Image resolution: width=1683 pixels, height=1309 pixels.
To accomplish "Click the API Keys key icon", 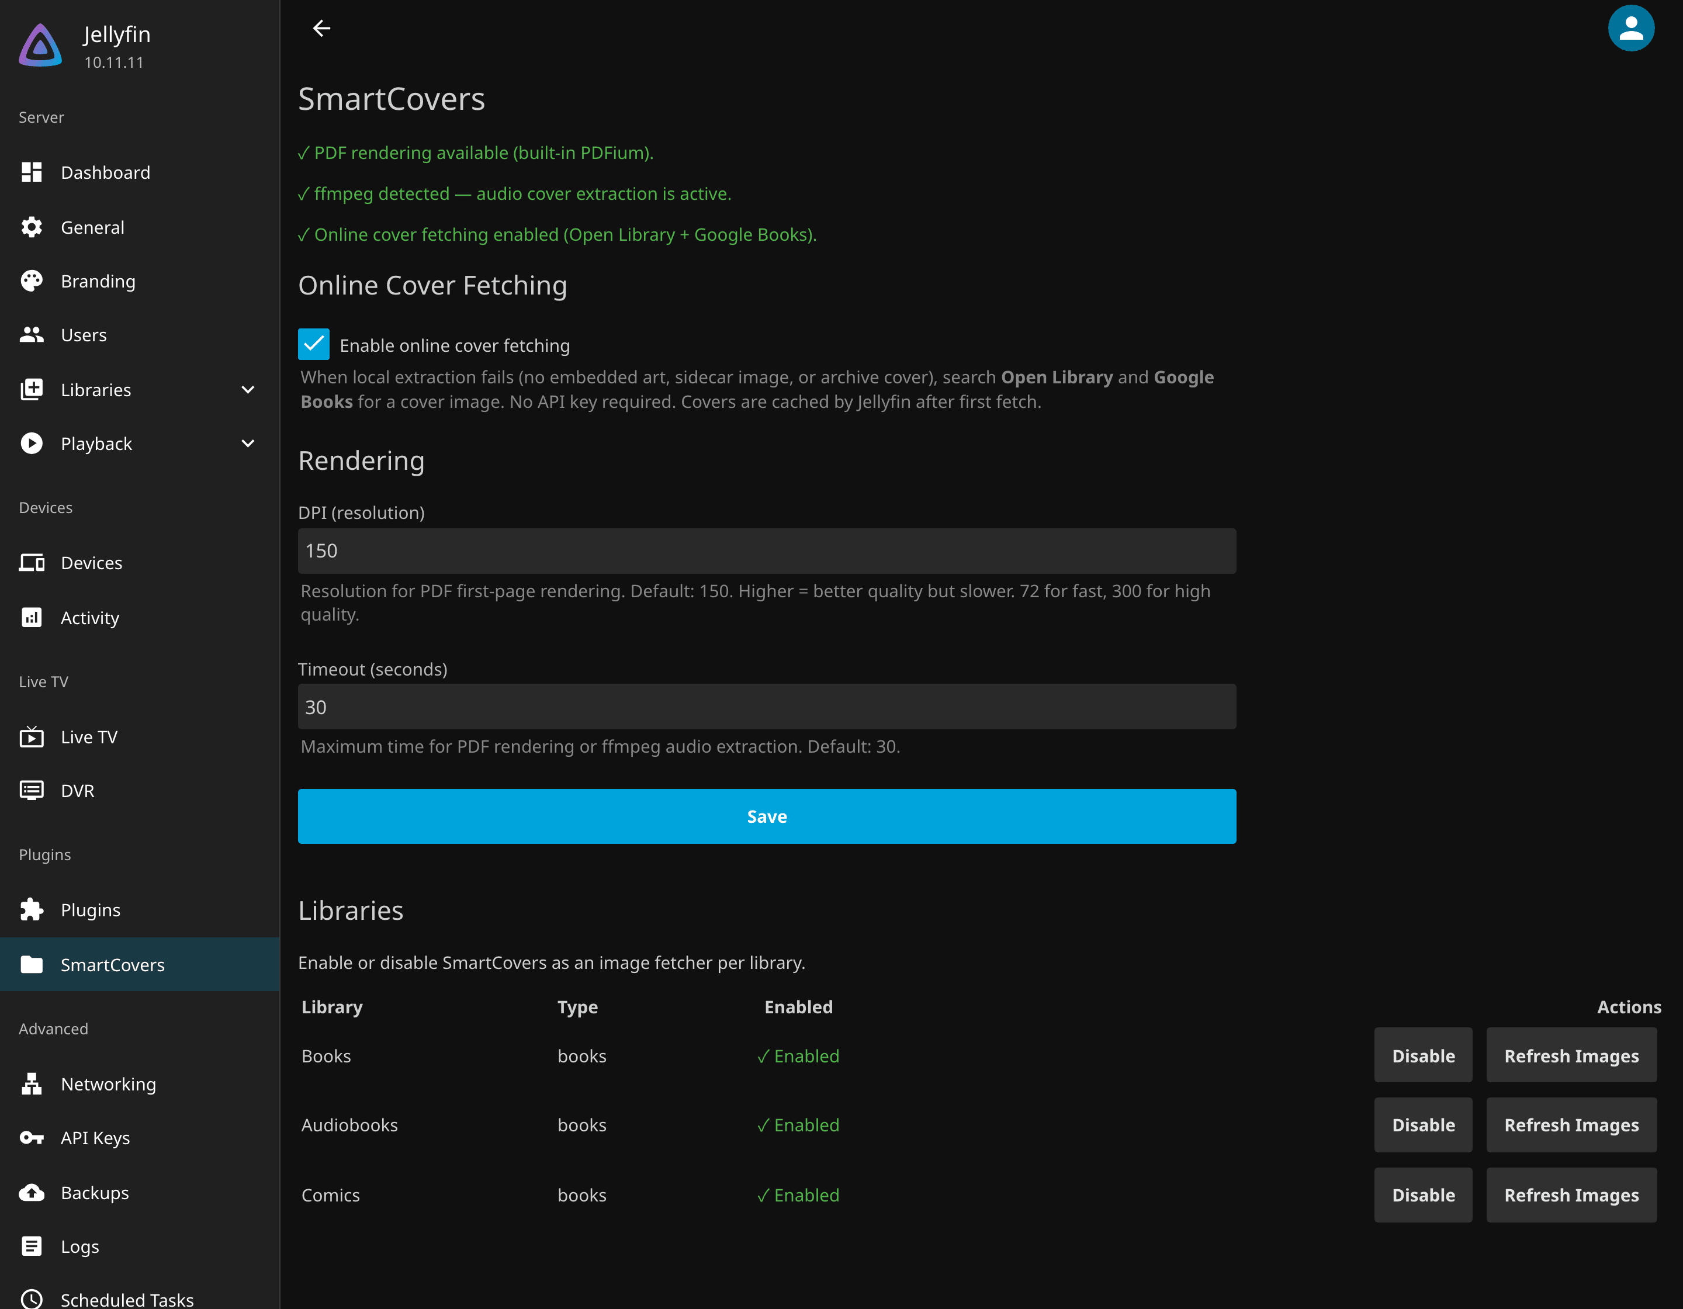I will pyautogui.click(x=32, y=1137).
